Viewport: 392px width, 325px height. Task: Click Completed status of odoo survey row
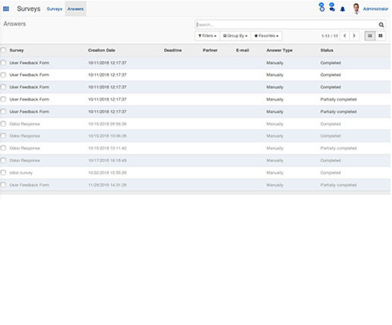330,172
